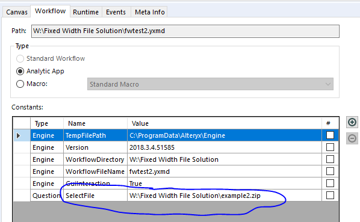Add a new constant with plus icon
360x222 pixels.
[352, 122]
